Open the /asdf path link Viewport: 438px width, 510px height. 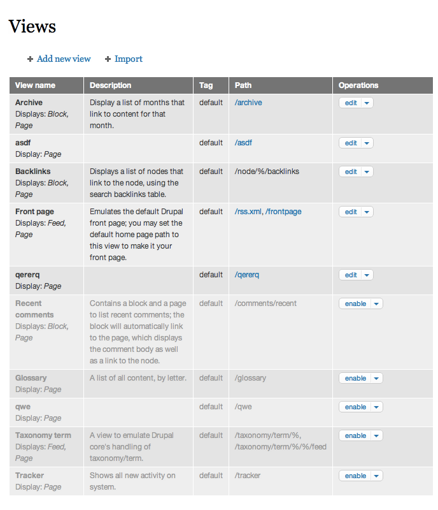tap(243, 143)
